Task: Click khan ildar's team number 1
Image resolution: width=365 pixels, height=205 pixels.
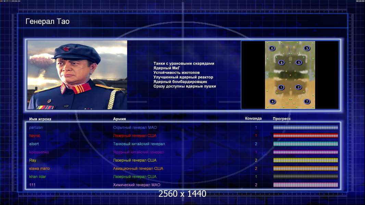Action: tap(256, 177)
